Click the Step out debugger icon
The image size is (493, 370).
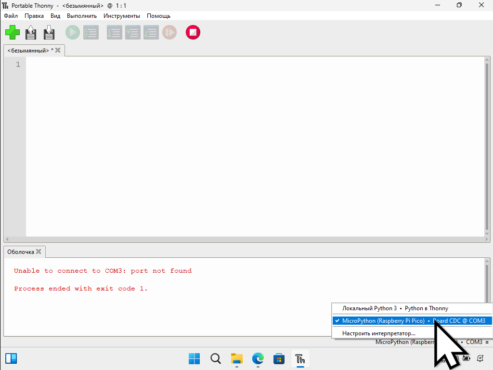[x=151, y=32]
